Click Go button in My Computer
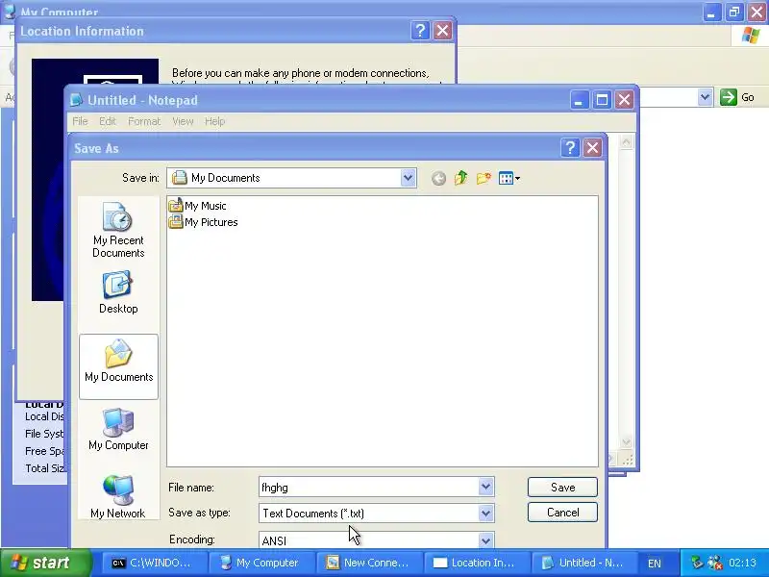This screenshot has width=769, height=577. pos(737,97)
